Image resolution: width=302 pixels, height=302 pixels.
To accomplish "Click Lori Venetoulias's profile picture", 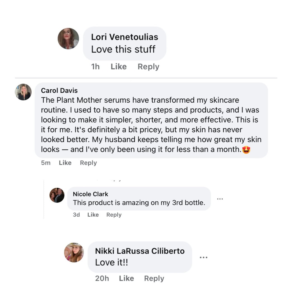I will [68, 39].
